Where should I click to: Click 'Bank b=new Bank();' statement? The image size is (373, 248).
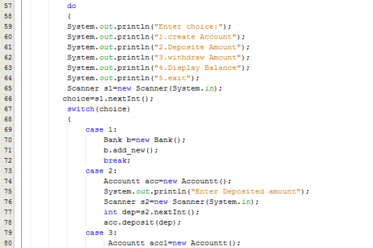point(145,140)
